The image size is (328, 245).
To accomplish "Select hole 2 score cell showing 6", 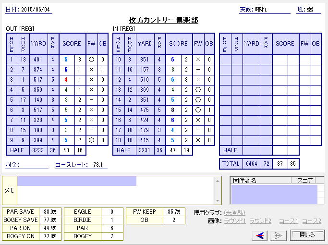I will click(x=67, y=70).
